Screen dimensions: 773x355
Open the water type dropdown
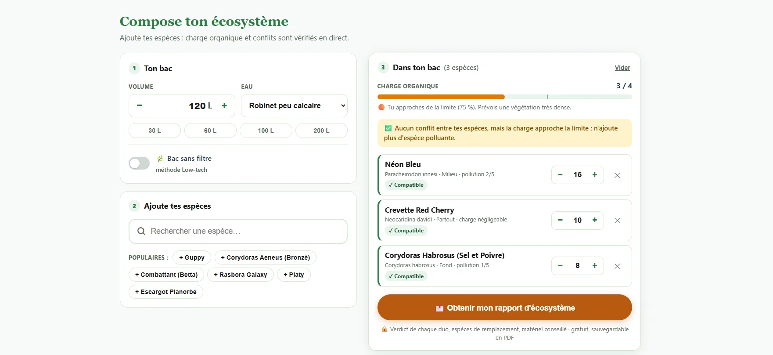(294, 105)
